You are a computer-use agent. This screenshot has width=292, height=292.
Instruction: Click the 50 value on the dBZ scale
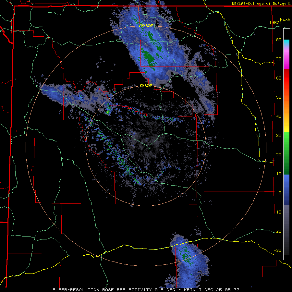point(279,97)
